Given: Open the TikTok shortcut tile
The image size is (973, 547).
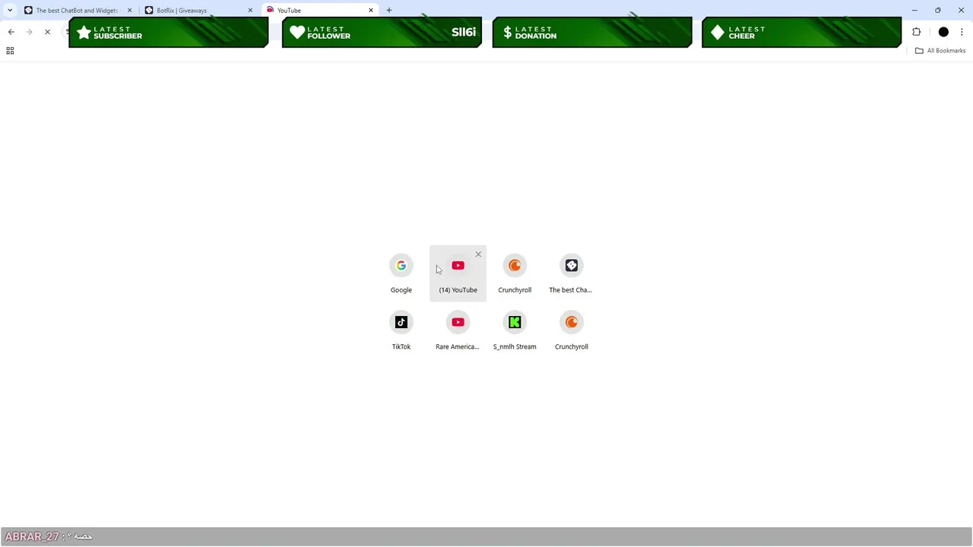Looking at the screenshot, I should [401, 330].
